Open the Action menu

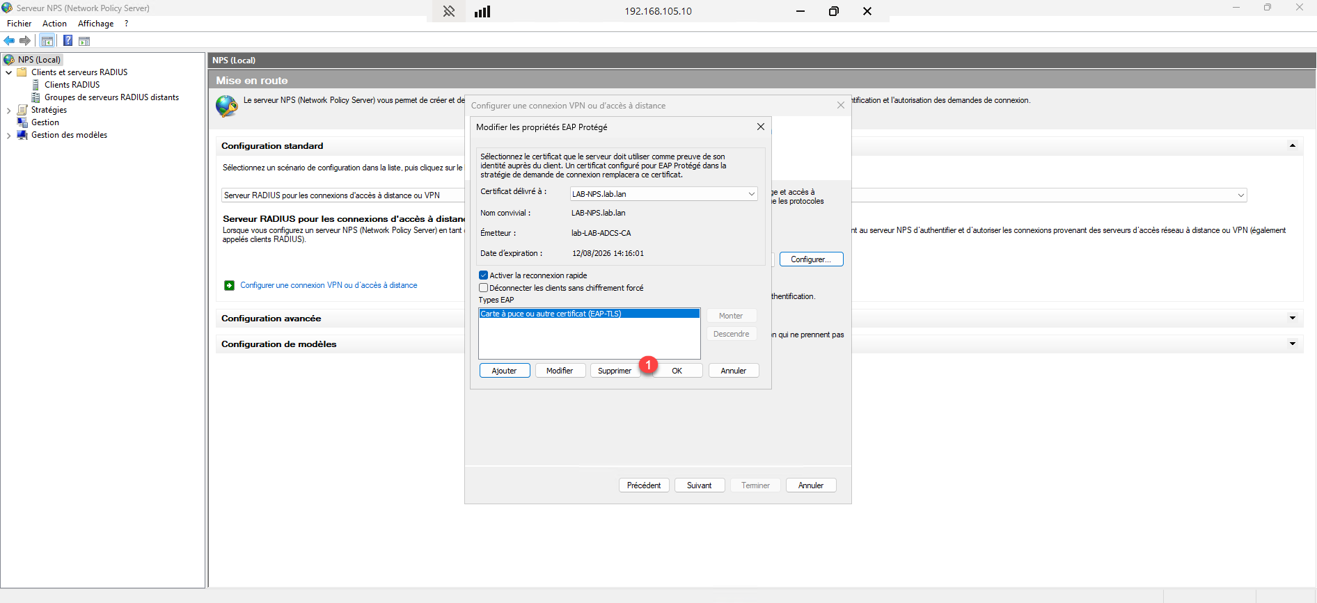(54, 24)
